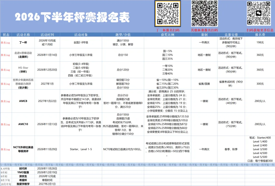This screenshot has height=186, width=275.
Task: Click the cell Starter、Level 1-5
Action: [x=81, y=149]
